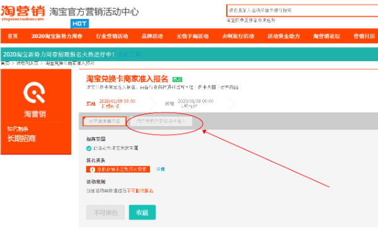This screenshot has height=252, width=378.
Task: Switch to the circled grey second tab
Action: pos(165,121)
